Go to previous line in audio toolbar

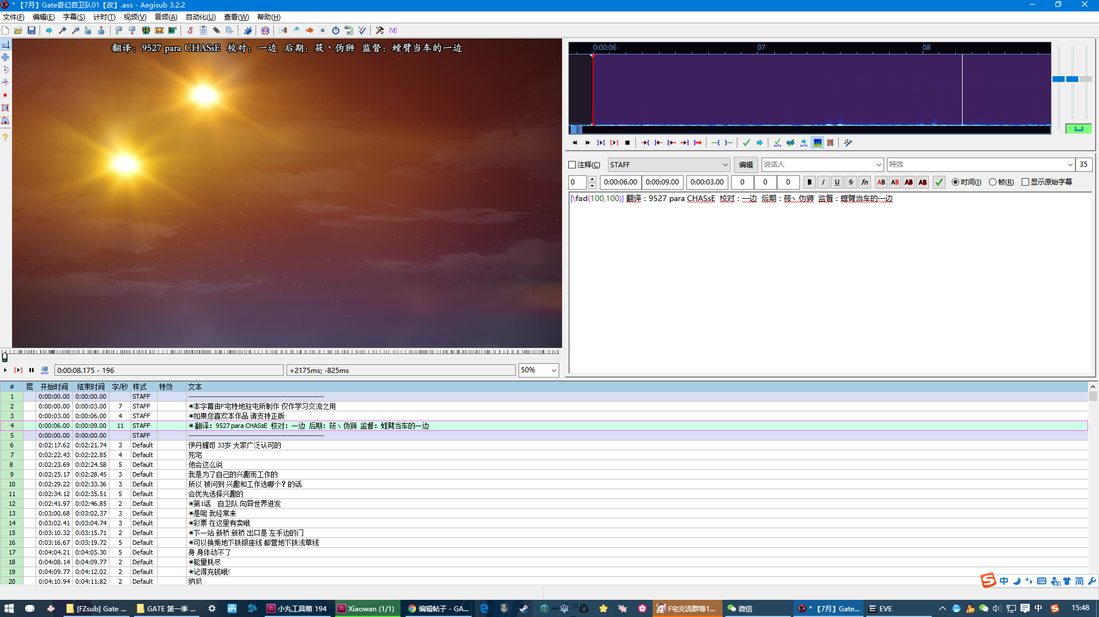coord(575,143)
